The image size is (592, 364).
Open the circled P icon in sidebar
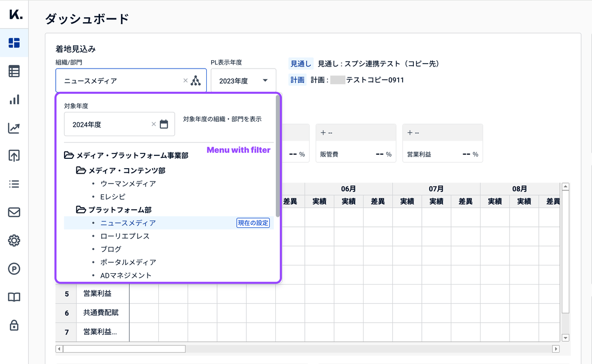coord(14,269)
